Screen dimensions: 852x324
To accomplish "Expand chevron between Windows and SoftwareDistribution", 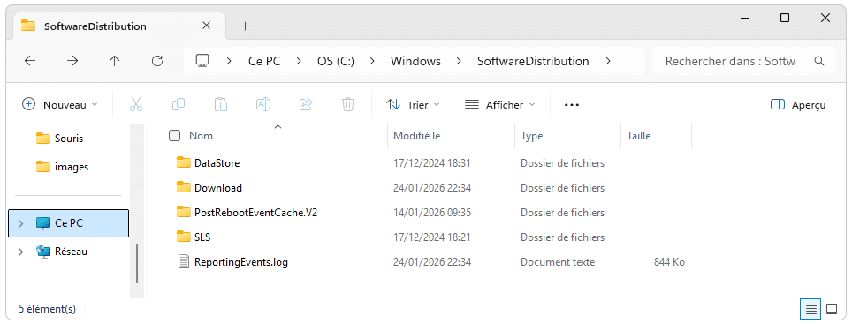I will pyautogui.click(x=460, y=61).
